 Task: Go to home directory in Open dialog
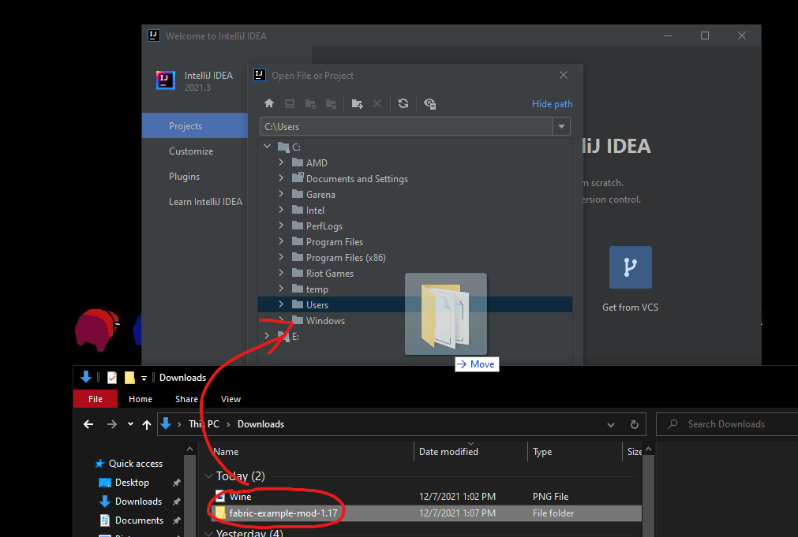pyautogui.click(x=269, y=104)
